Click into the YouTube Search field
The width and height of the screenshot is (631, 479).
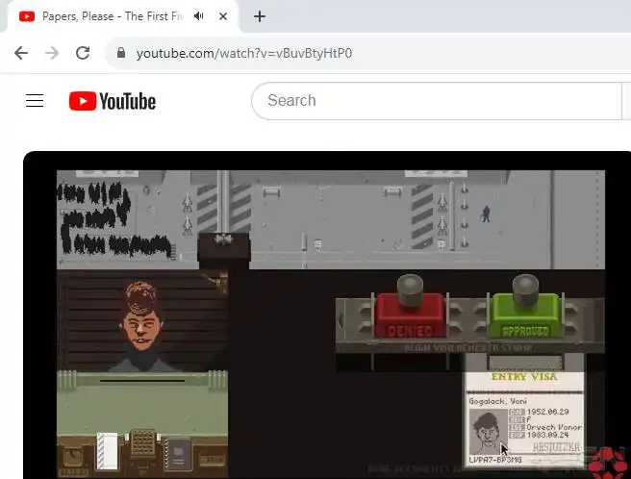437,101
